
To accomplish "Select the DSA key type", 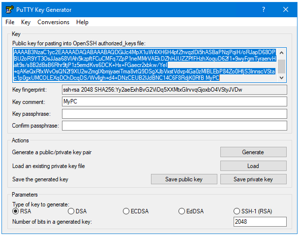I will coord(71,211).
